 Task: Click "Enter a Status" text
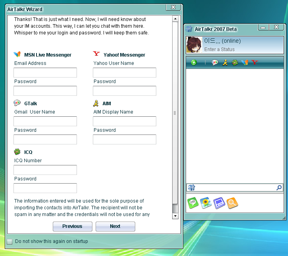[x=219, y=49]
